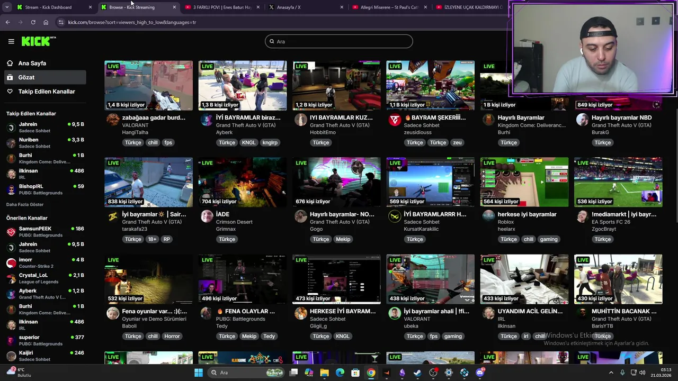Open SamsunPEEK recommended channel
Image resolution: width=678 pixels, height=381 pixels.
coord(45,232)
